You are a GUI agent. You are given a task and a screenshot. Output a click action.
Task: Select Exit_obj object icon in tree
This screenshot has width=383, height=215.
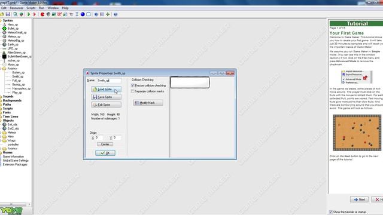pos(4,125)
